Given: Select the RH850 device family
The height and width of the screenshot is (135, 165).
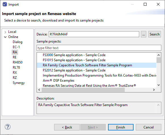Looking at the screenshot, I should (x=18, y=62).
